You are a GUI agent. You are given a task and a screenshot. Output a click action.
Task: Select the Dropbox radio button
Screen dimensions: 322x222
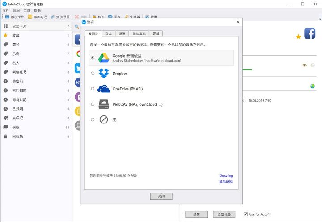[93, 73]
